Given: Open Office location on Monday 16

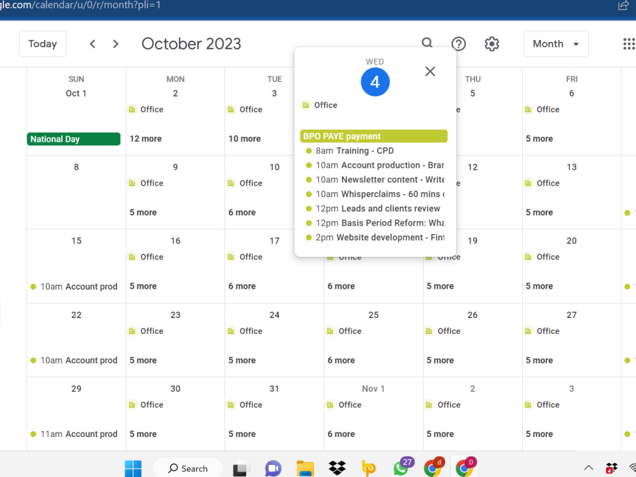Looking at the screenshot, I should click(146, 257).
